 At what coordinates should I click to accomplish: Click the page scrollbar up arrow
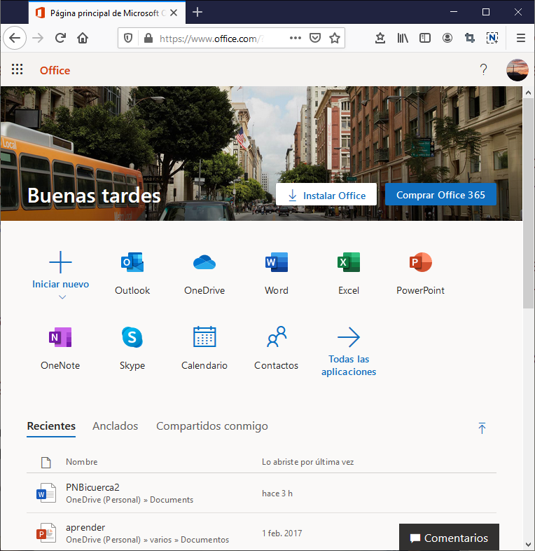pos(528,93)
